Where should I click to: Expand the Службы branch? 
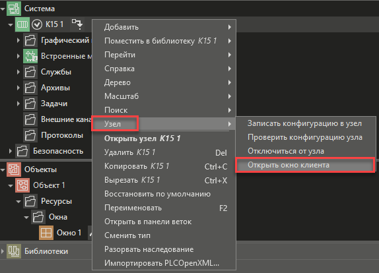click(18, 72)
